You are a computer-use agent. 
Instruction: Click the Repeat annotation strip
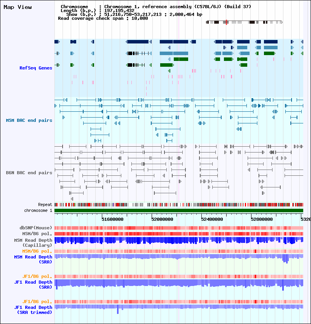tap(179, 205)
